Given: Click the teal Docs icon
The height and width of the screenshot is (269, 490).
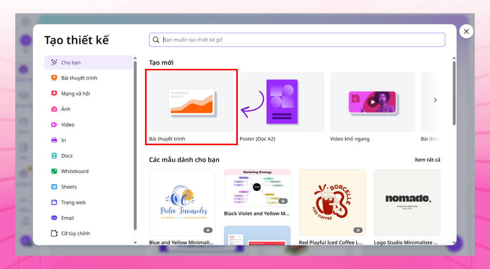Looking at the screenshot, I should tap(54, 156).
